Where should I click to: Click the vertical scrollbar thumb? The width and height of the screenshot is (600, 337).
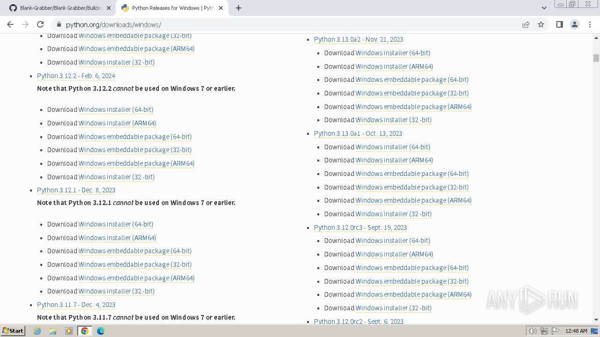596,58
